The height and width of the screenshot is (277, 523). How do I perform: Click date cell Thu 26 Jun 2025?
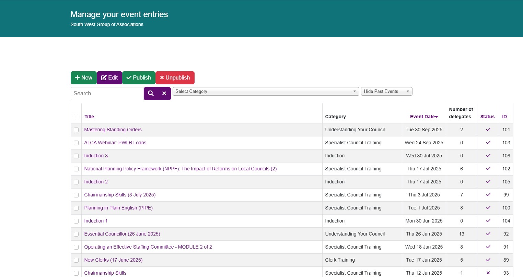coord(424,234)
